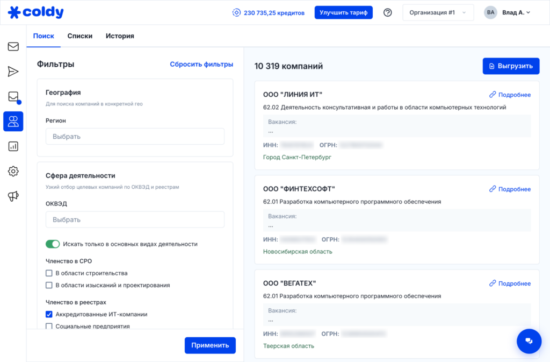550x362 pixels.
Task: Click company name ООО "ВЕГАТЕХ"
Action: 290,283
